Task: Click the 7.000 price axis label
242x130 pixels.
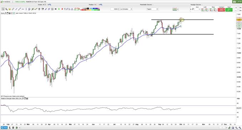Action: pos(239,53)
